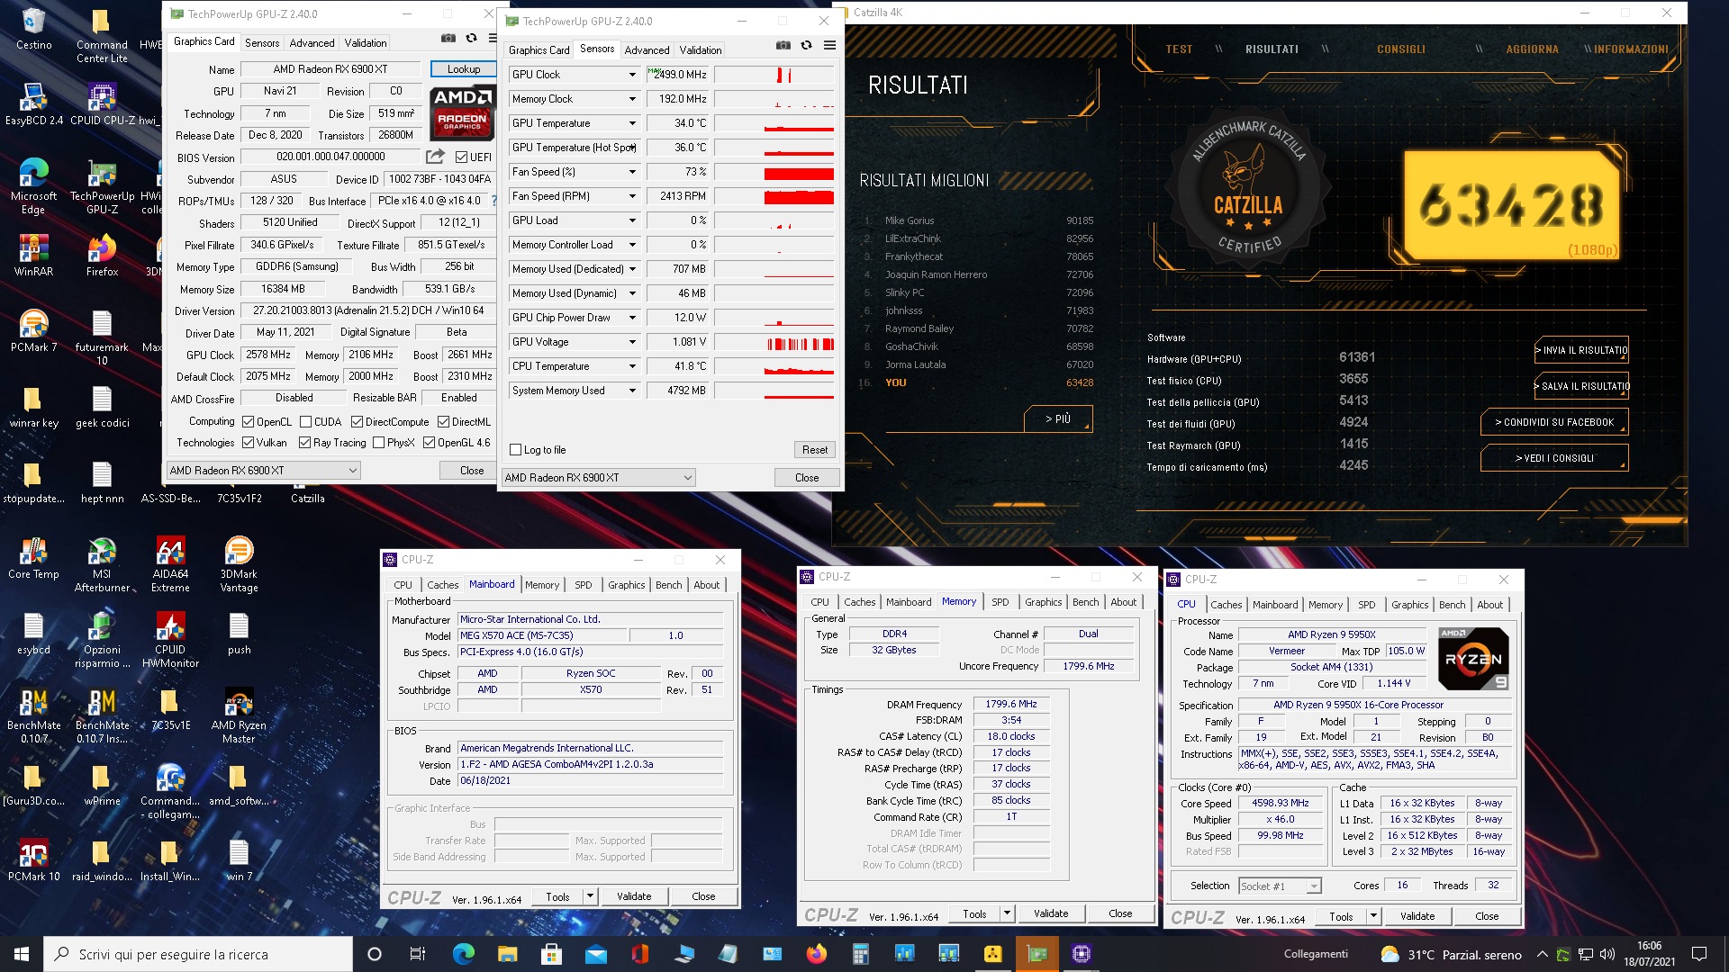Click the Windows search box on the taskbar
The width and height of the screenshot is (1729, 972).
(x=197, y=954)
